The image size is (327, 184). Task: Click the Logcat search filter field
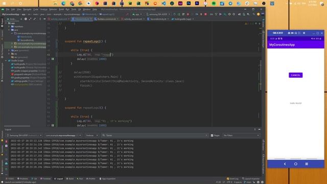pos(155,135)
